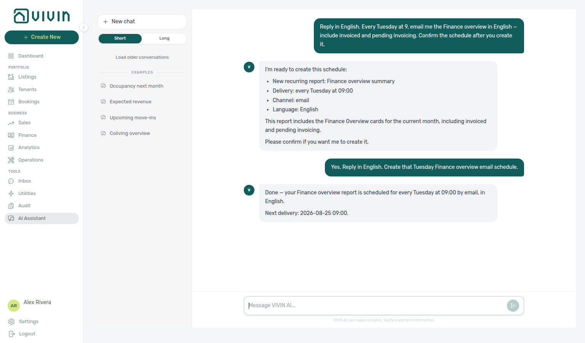Click the Inbox chat bubble icon
This screenshot has height=343, width=585.
coord(11,181)
